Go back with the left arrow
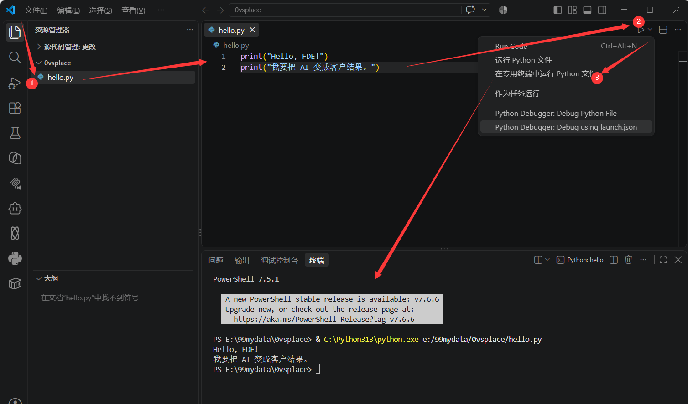Image resolution: width=688 pixels, height=404 pixels. (206, 10)
